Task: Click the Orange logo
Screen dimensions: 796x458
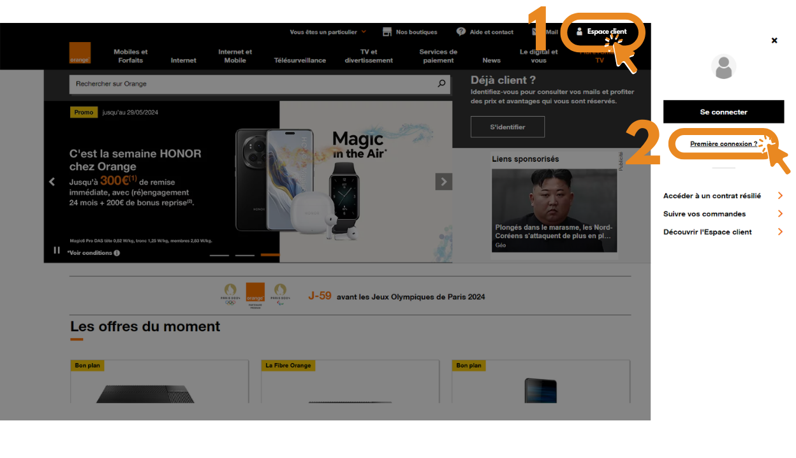Action: [80, 53]
